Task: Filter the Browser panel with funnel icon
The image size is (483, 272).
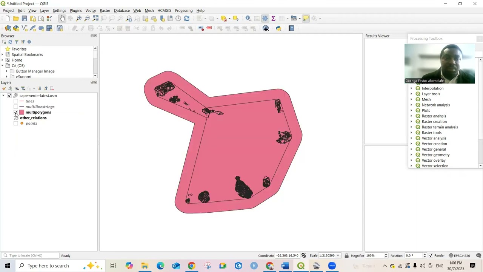Action: point(17,42)
